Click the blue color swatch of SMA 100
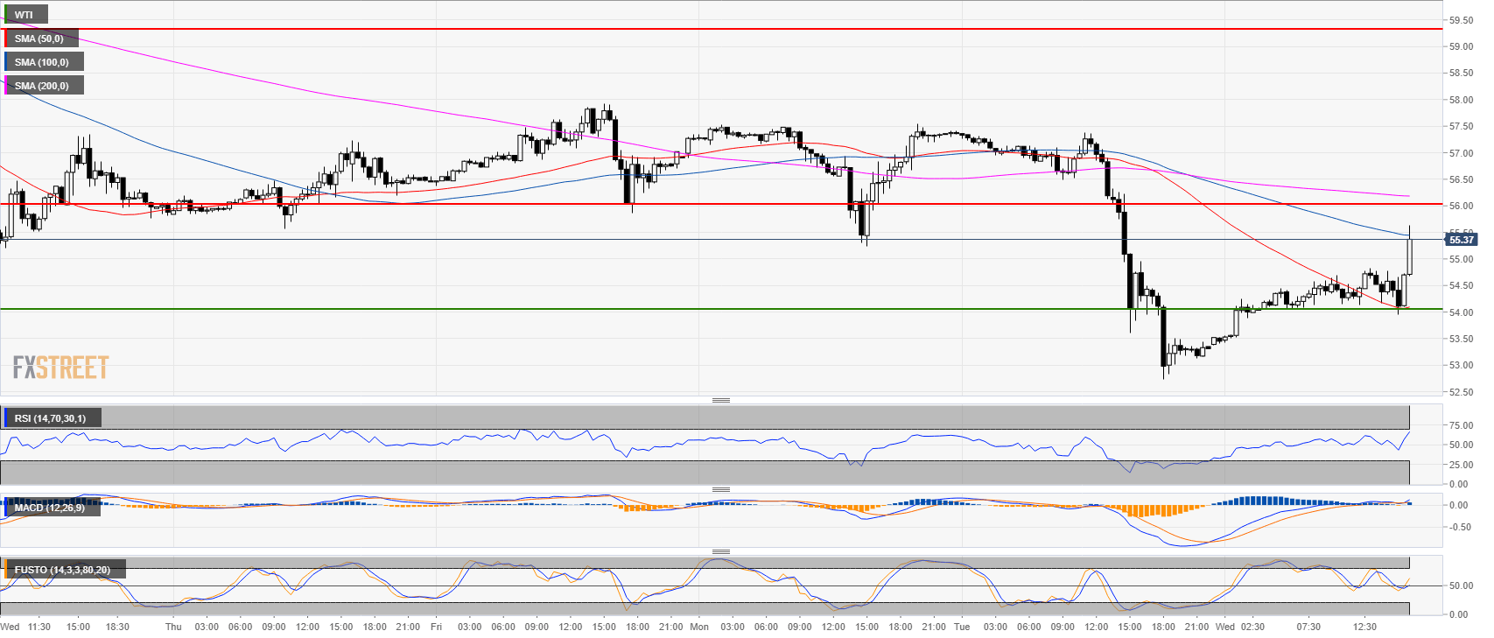This screenshot has width=1494, height=638. coord(5,62)
